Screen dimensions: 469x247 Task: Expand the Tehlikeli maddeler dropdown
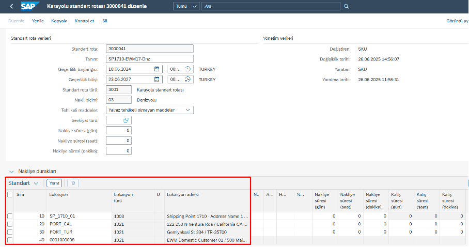pos(187,110)
